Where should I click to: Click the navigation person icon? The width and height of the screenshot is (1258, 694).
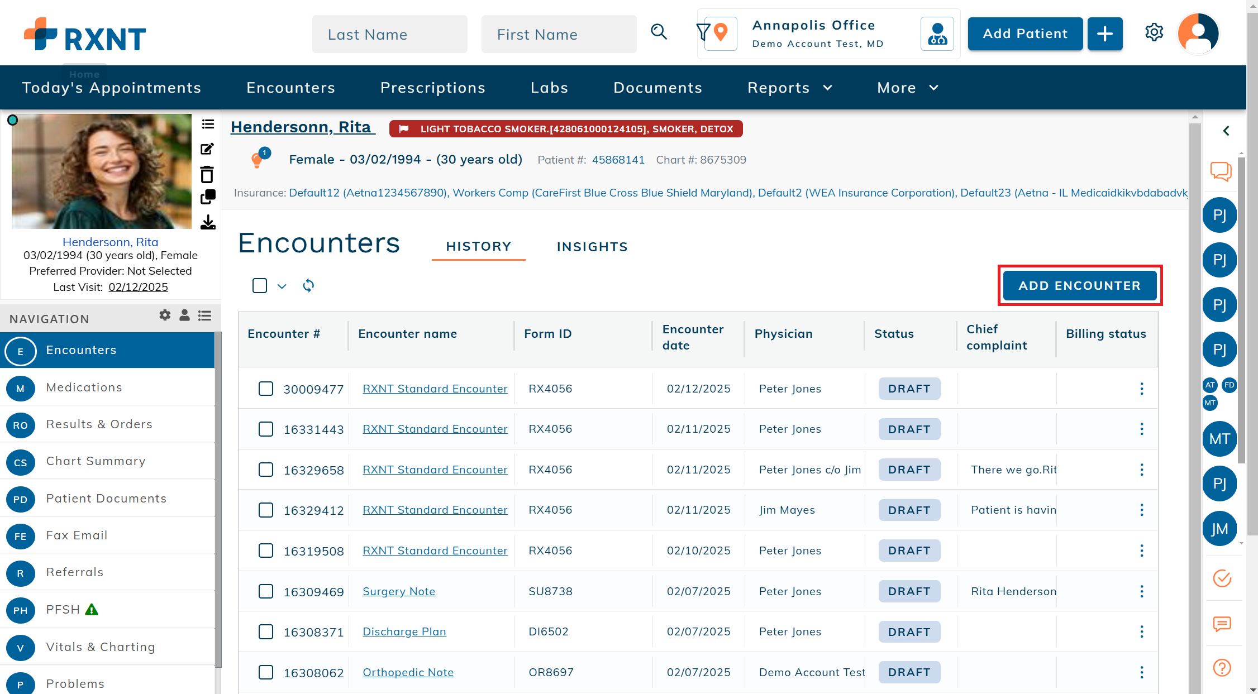click(184, 315)
